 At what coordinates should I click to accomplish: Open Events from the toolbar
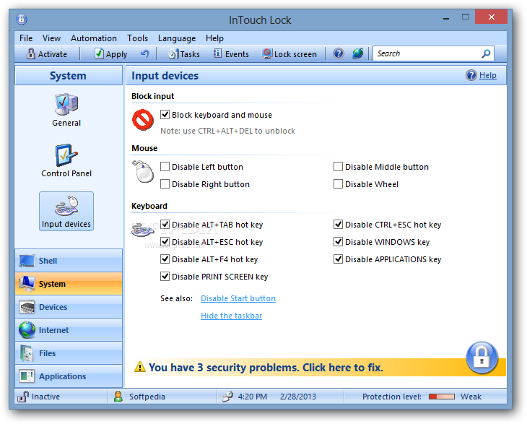[x=231, y=53]
